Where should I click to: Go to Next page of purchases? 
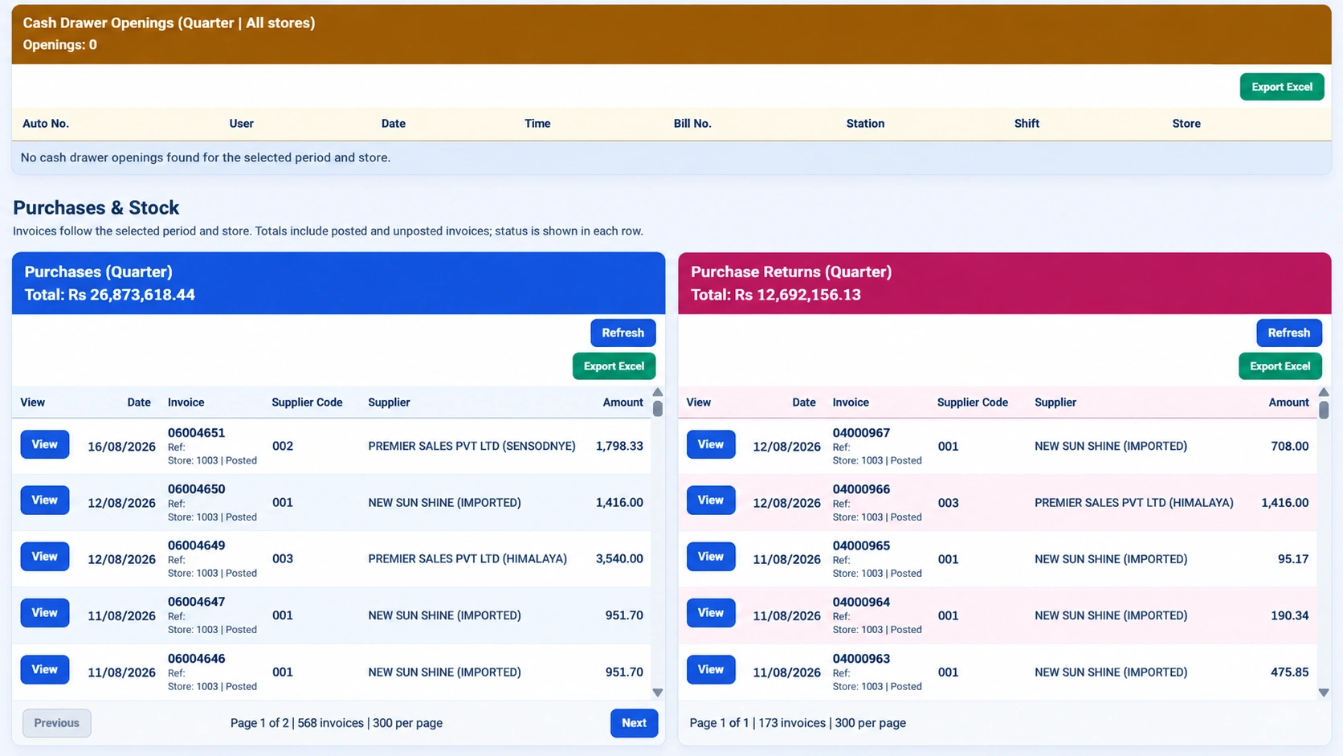point(634,723)
